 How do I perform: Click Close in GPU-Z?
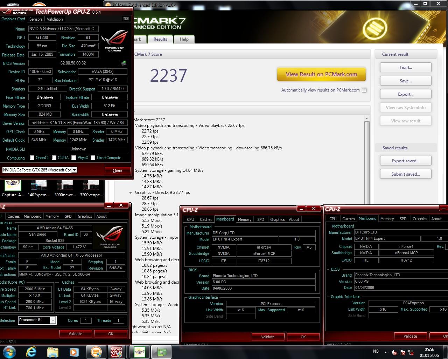click(117, 171)
